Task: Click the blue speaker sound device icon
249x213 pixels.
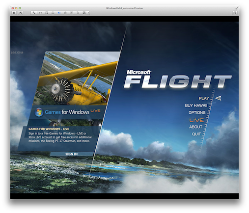Action: 59,13
